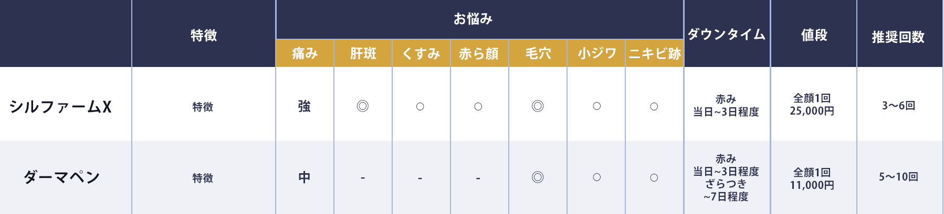
Task: Click the ダウンタイム column header
Action: (727, 35)
